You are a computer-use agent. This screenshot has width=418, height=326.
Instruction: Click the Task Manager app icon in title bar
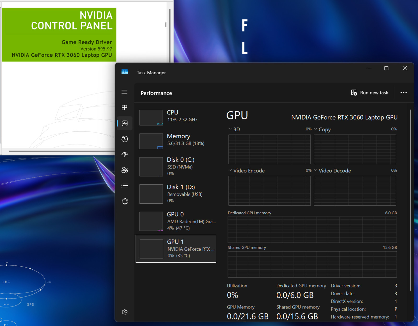click(125, 72)
